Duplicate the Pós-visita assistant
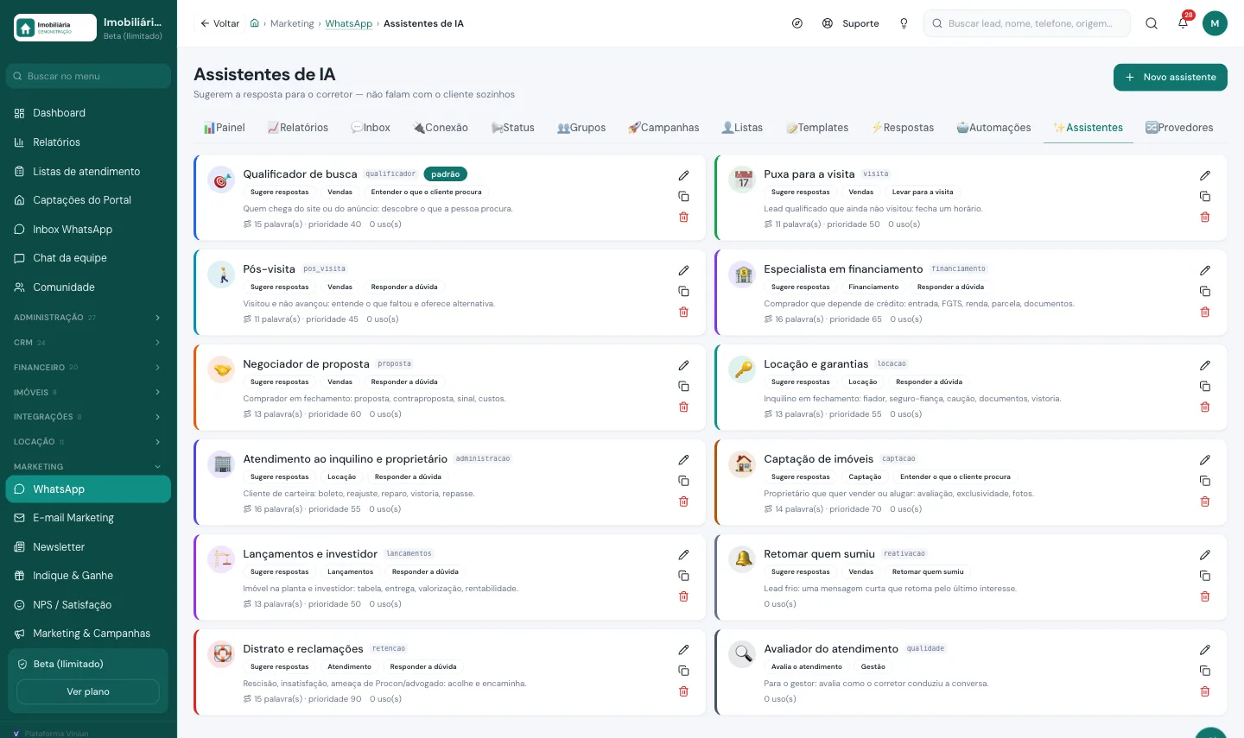Viewport: 1244px width, 738px height. pos(683,292)
